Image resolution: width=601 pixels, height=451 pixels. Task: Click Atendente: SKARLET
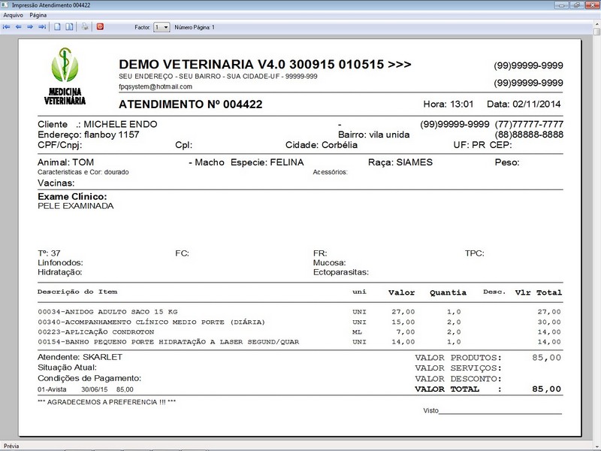[x=80, y=357]
